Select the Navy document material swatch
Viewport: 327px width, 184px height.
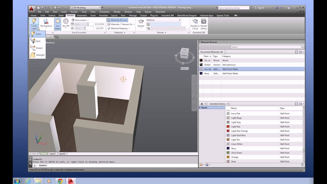click(201, 73)
